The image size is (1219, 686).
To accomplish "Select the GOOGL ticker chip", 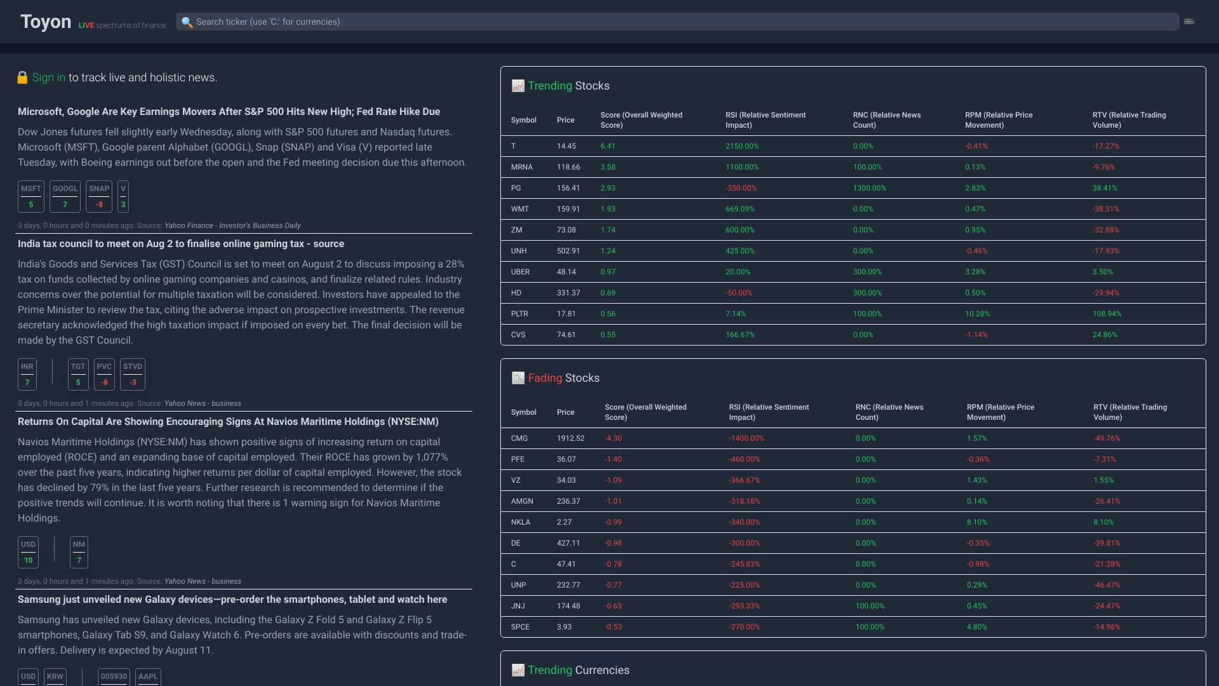I will pos(65,196).
